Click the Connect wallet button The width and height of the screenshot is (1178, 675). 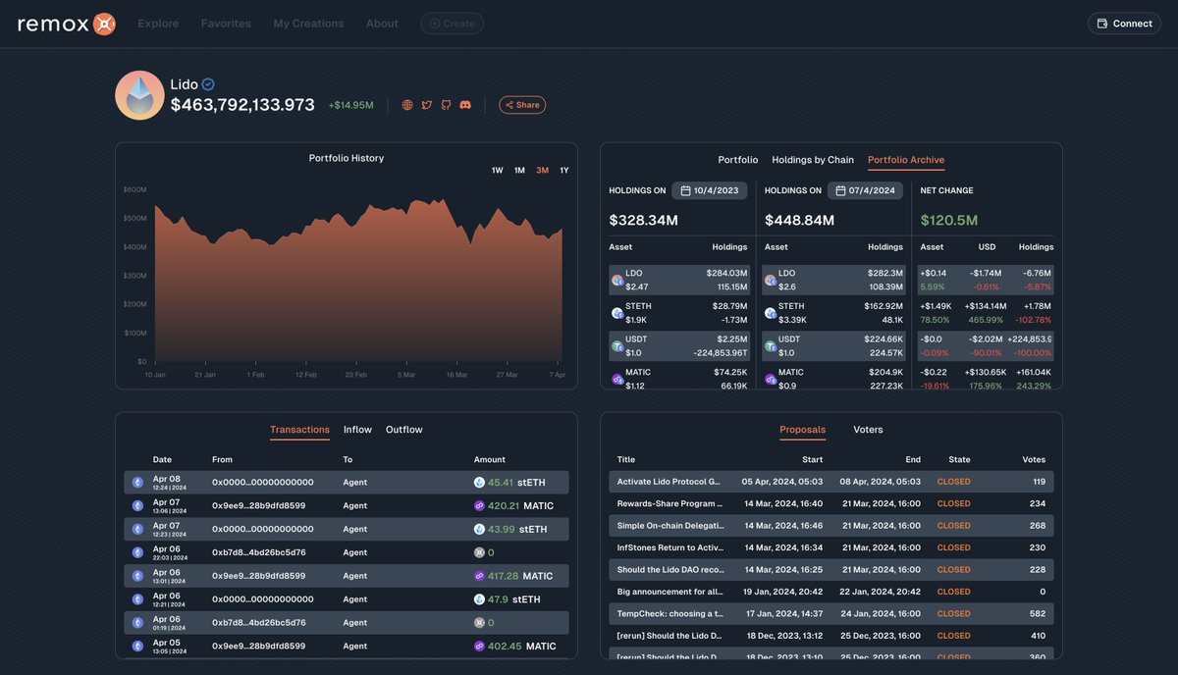pyautogui.click(x=1124, y=24)
